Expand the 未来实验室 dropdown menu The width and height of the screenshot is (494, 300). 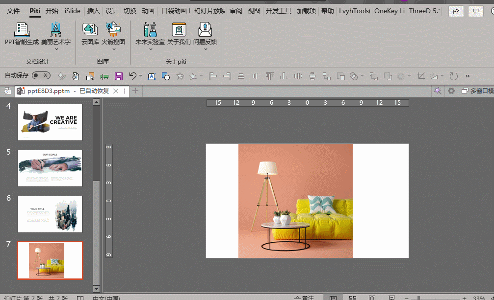(x=151, y=49)
